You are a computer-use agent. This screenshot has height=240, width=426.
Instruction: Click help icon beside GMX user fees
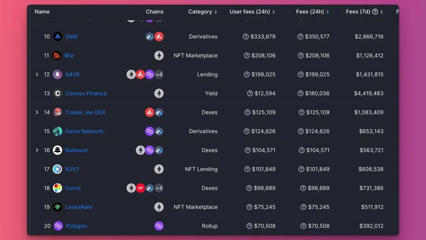[246, 36]
